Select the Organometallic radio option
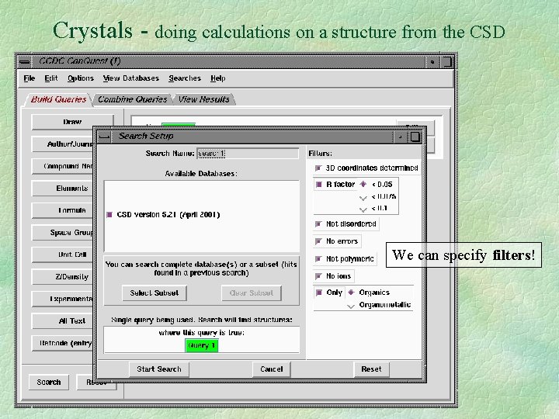This screenshot has height=419, width=559. (x=351, y=306)
